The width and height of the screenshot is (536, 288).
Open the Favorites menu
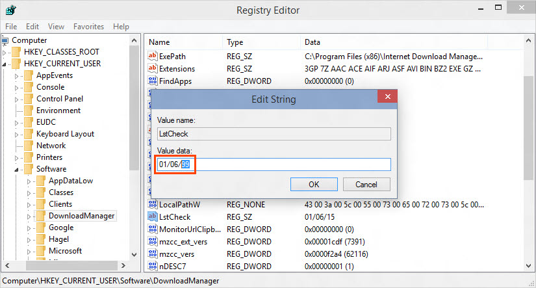click(x=88, y=27)
